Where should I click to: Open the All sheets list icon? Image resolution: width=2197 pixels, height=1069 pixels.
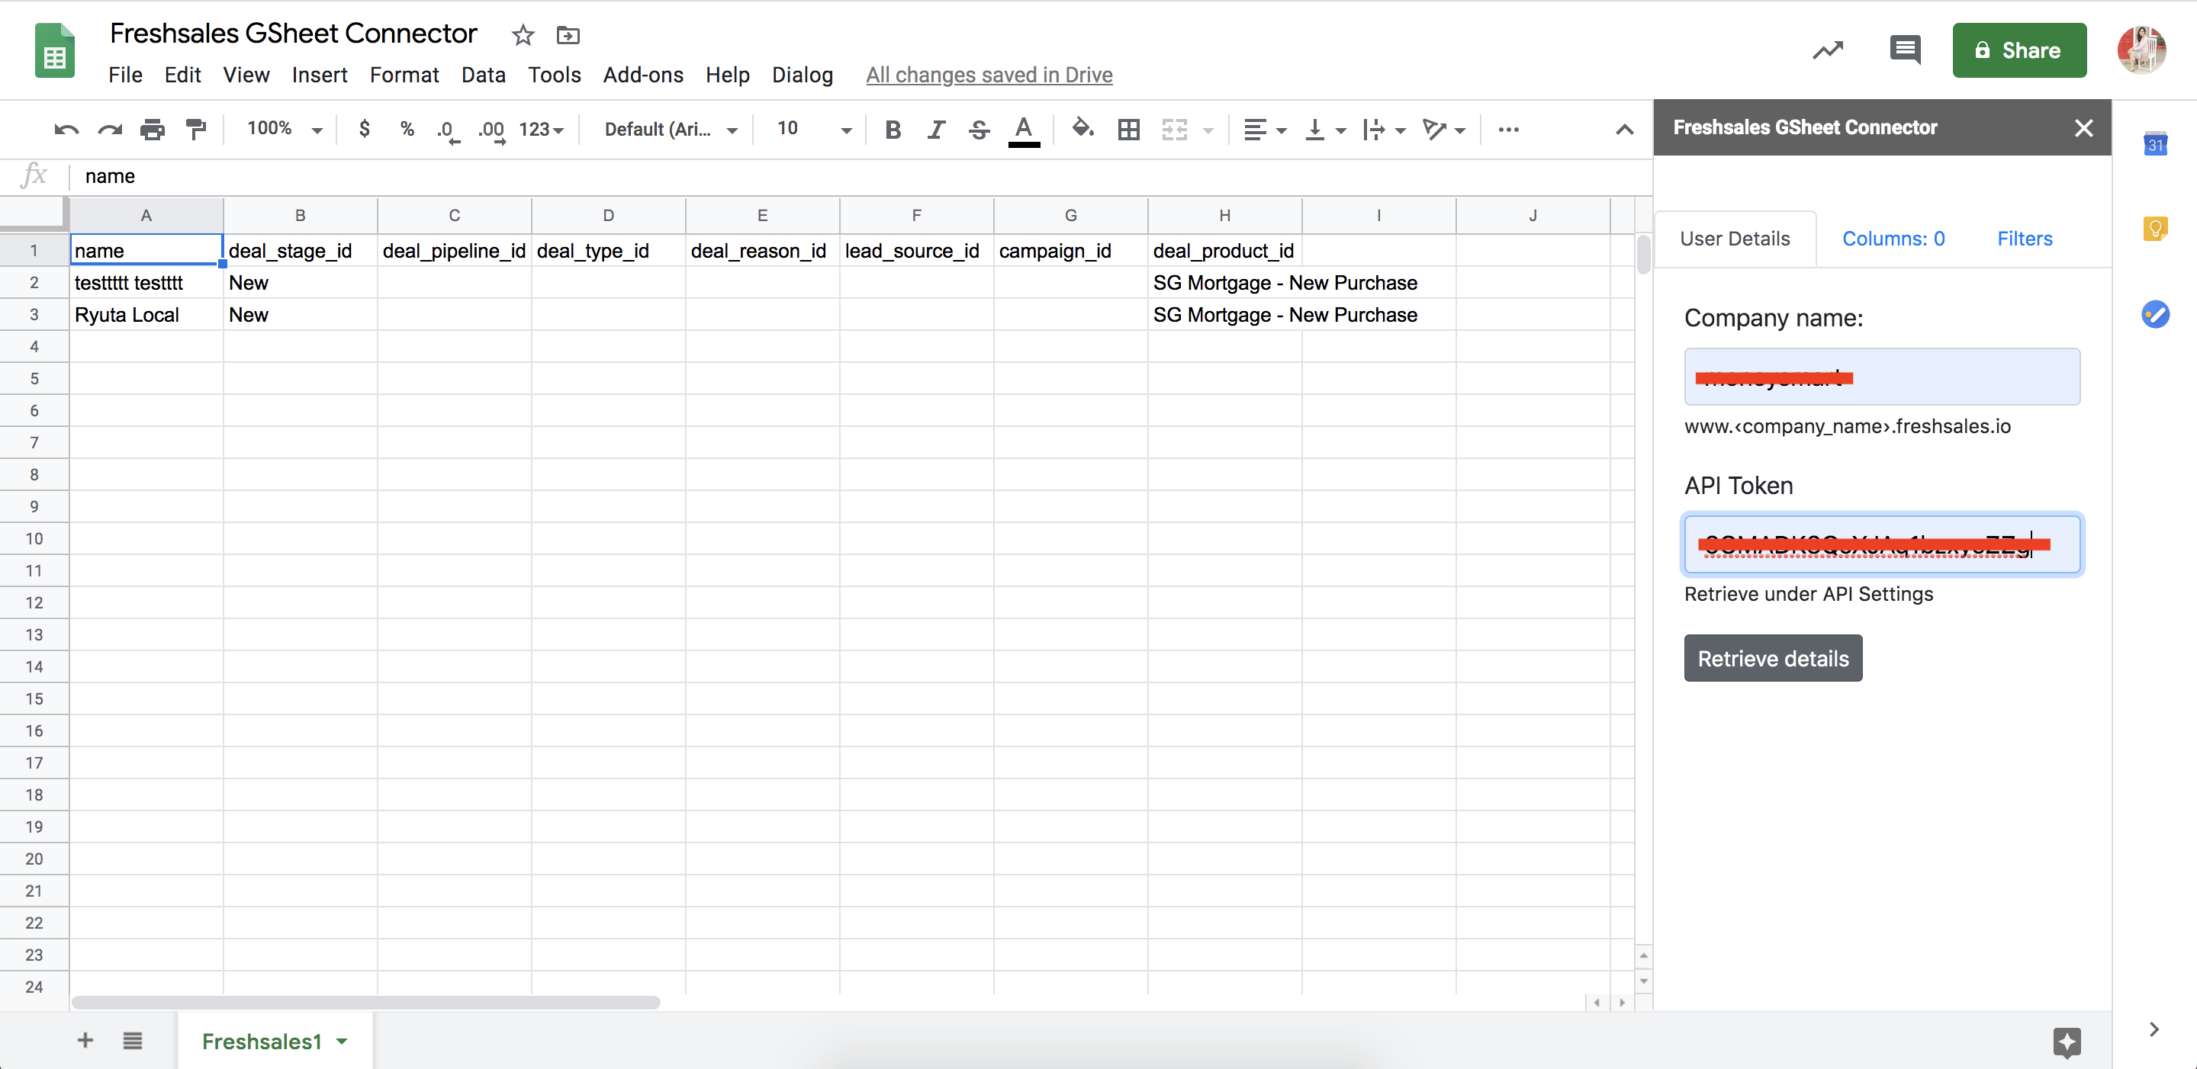click(x=132, y=1040)
